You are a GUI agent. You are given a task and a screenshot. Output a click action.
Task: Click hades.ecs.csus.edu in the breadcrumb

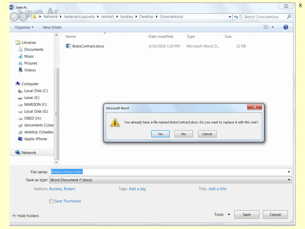click(x=79, y=17)
